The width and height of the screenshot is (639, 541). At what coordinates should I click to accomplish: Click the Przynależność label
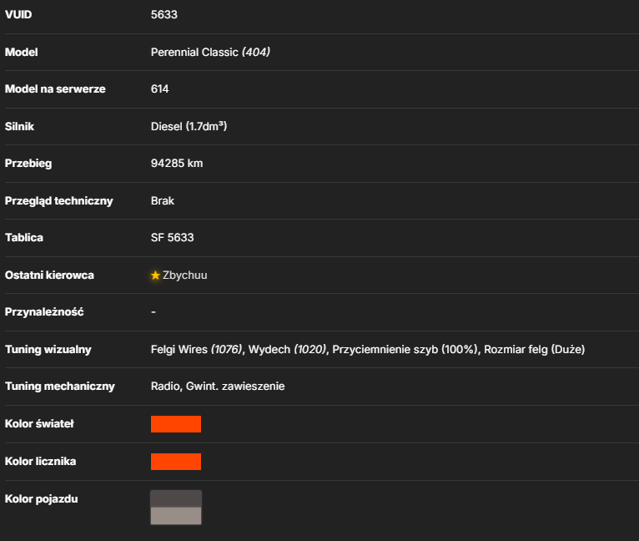click(44, 312)
